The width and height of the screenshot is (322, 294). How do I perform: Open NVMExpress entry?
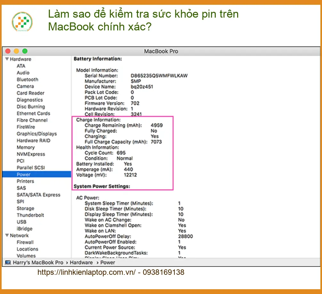click(31, 154)
